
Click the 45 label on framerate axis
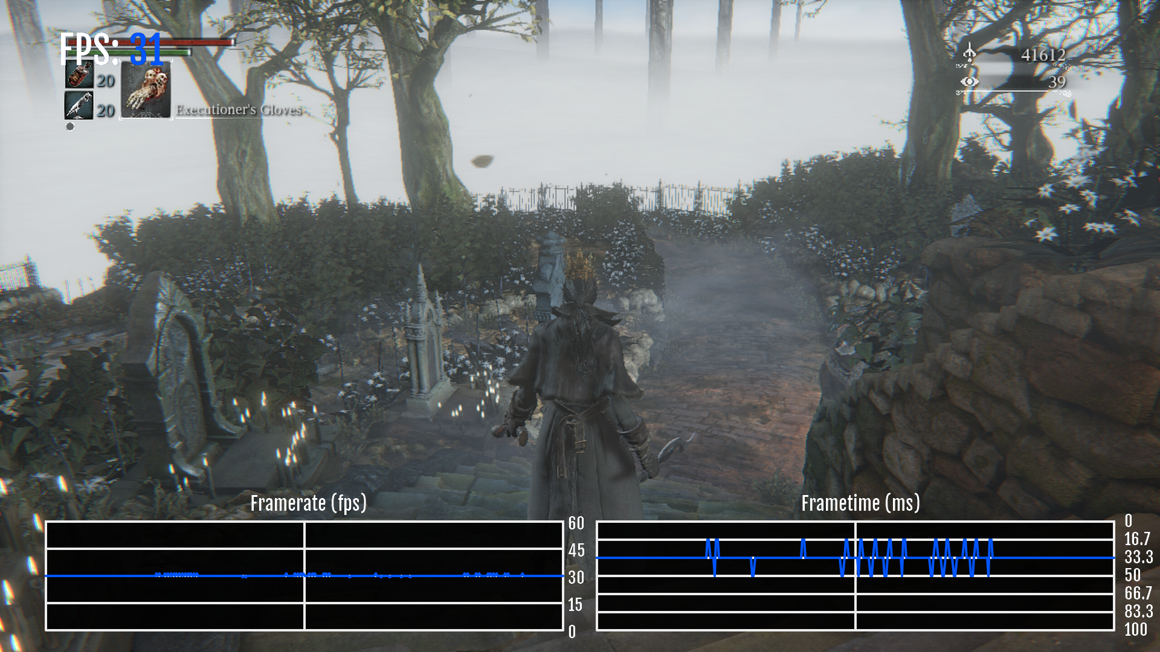click(576, 551)
